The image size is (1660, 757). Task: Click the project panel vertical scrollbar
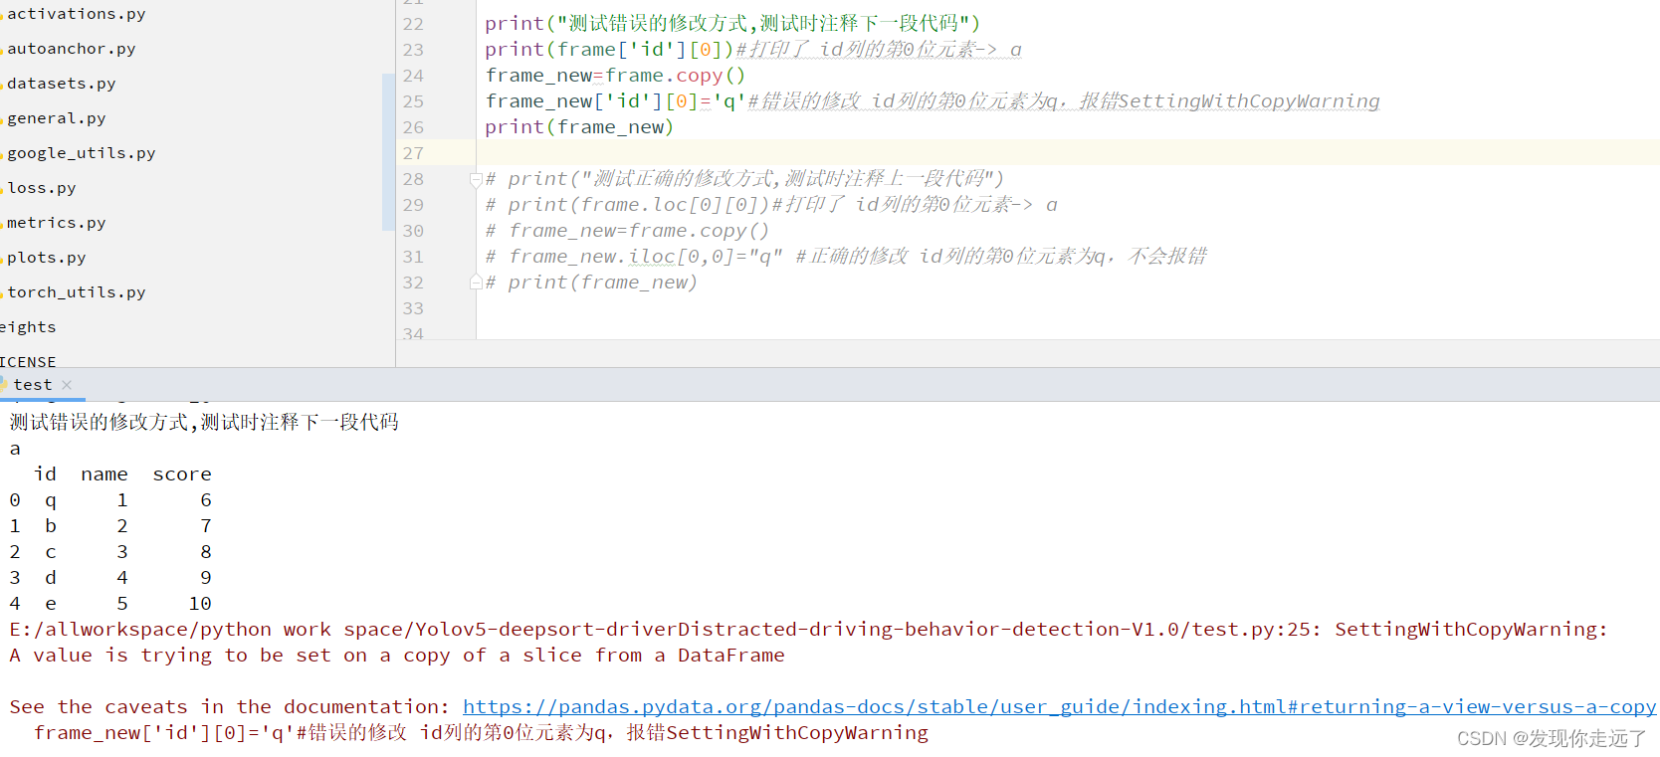(x=388, y=152)
